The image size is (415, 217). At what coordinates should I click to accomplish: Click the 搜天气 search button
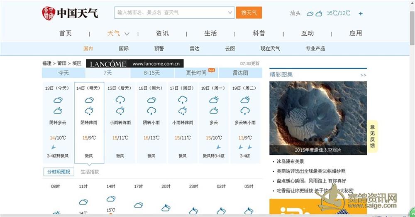coord(249,12)
